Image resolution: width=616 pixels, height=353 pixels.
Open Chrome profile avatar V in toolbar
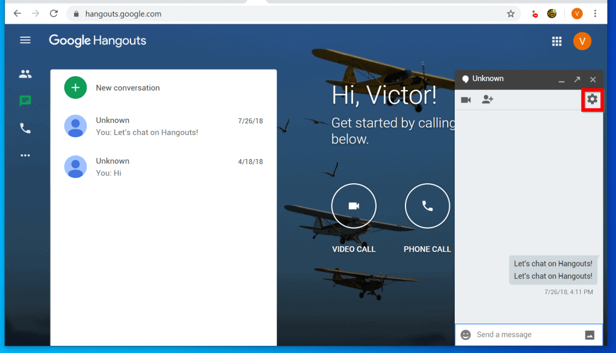577,14
